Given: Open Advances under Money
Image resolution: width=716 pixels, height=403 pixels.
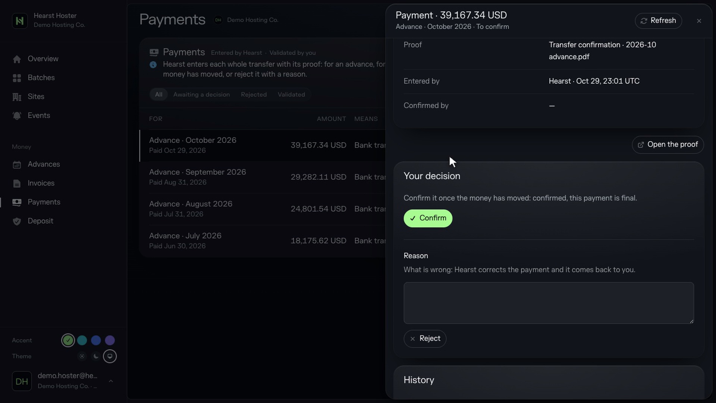Looking at the screenshot, I should click(44, 165).
